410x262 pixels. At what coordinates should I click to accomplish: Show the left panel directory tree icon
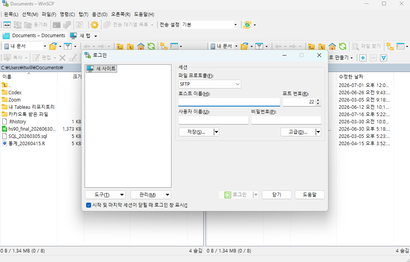(x=164, y=46)
